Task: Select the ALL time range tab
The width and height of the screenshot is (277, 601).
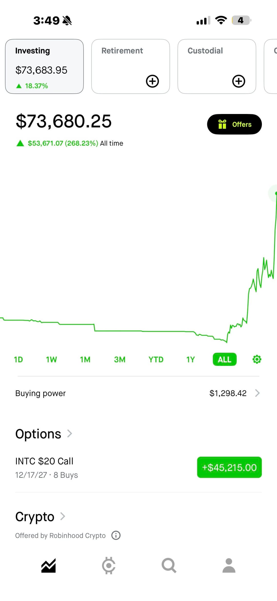Action: click(224, 359)
